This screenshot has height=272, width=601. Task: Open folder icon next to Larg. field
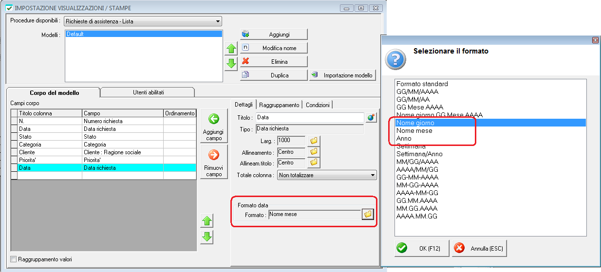click(314, 141)
